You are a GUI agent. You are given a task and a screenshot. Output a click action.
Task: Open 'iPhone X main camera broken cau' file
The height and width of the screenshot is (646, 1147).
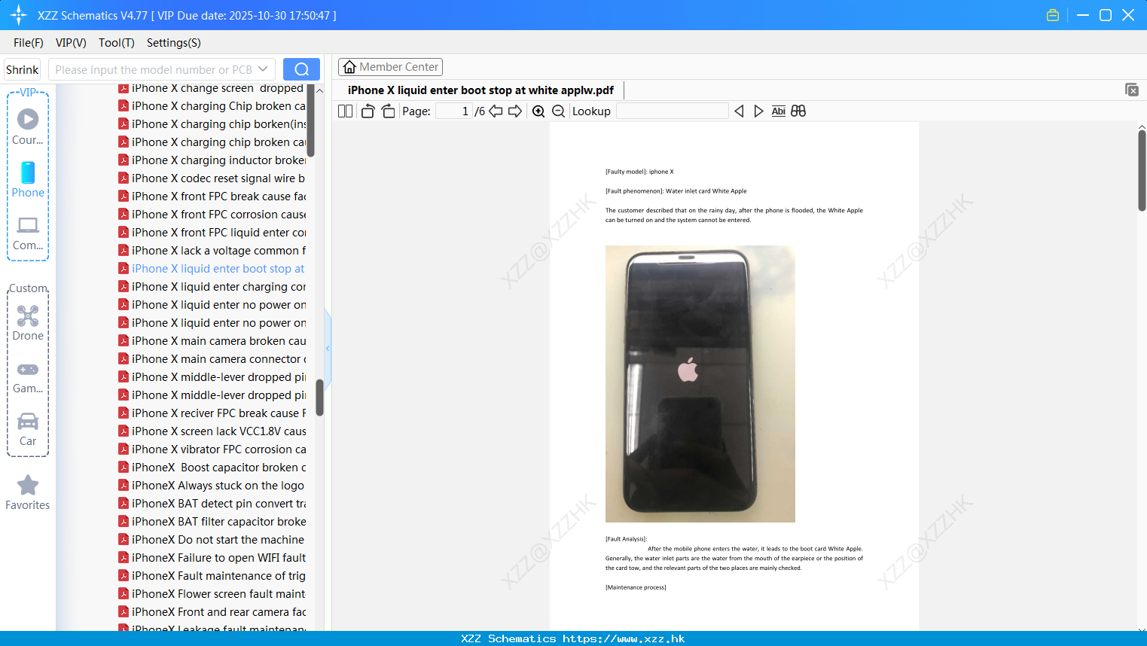(x=212, y=341)
